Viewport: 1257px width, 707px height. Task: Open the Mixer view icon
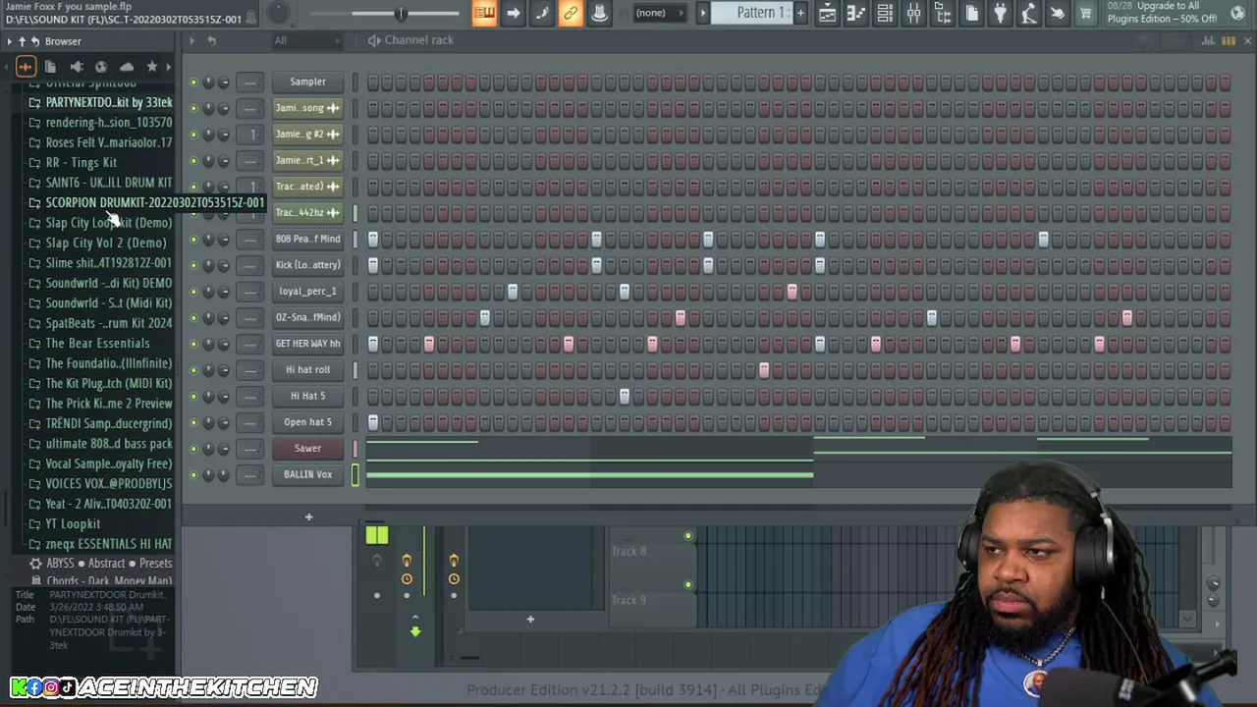[913, 13]
